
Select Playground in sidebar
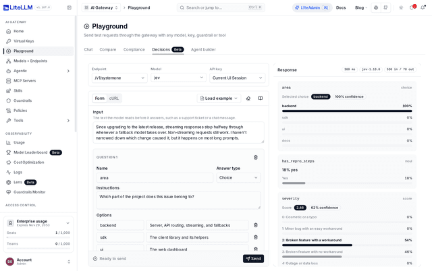click(x=38, y=51)
